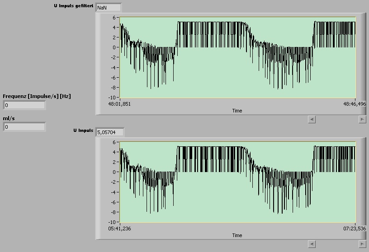The width and height of the screenshot is (369, 252).
Task: Click the -10 y-axis value on the bottom chart
Action: 112,222
